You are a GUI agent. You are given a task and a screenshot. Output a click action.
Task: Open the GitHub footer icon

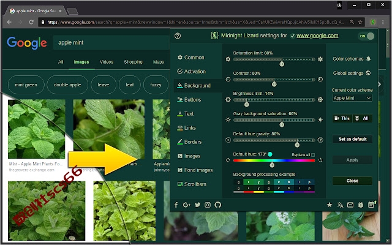pos(218,205)
